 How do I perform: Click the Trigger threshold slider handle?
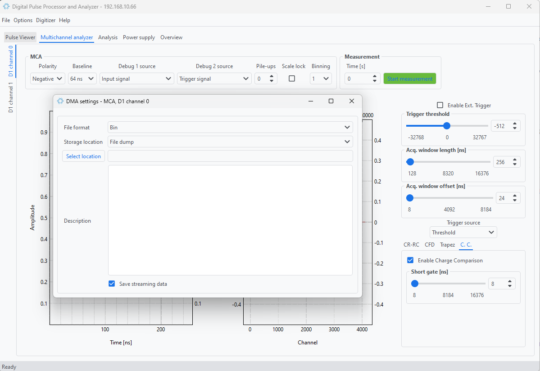click(447, 126)
